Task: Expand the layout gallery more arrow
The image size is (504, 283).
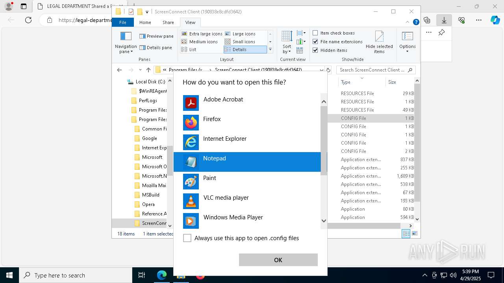Action: [x=270, y=50]
